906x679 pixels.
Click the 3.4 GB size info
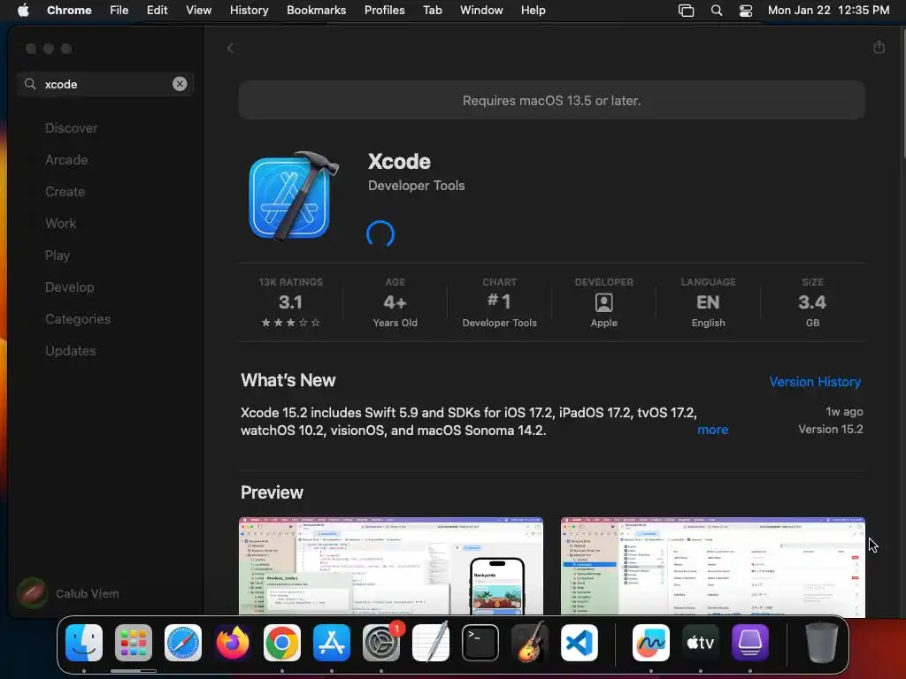click(x=812, y=302)
